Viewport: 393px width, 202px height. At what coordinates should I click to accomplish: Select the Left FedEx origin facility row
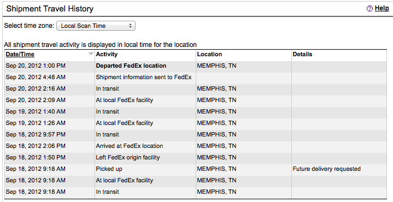(x=196, y=157)
